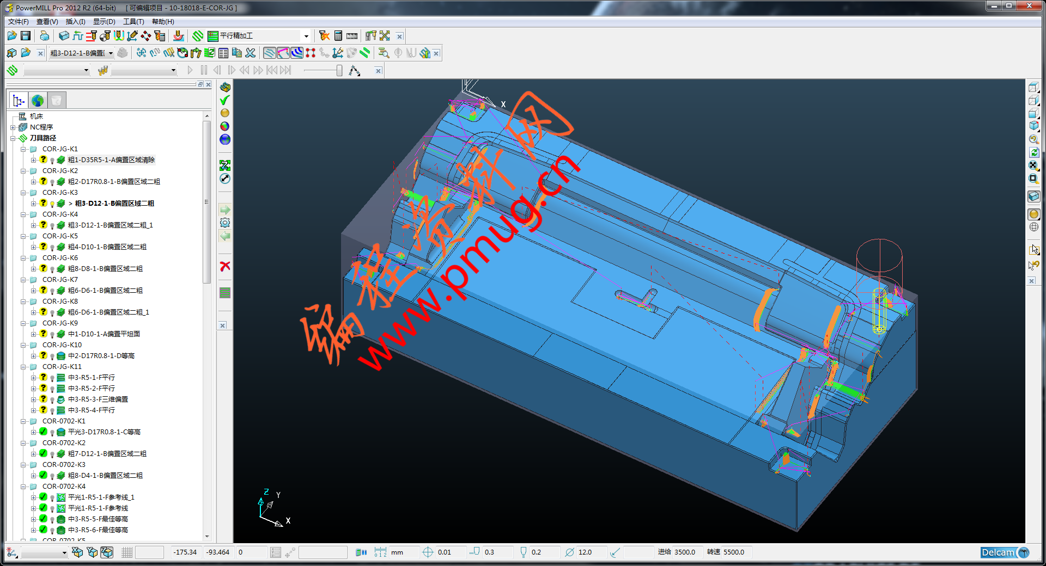Click the simulation play button

190,70
